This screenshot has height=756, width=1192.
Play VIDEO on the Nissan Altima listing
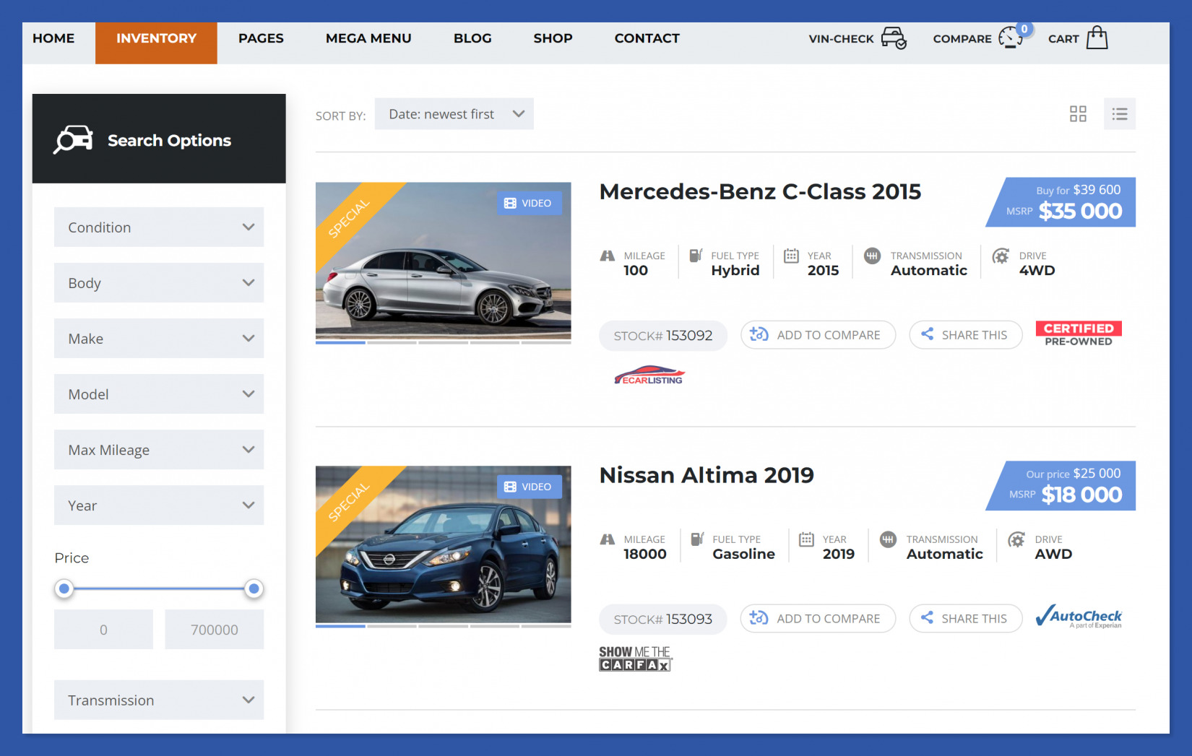click(529, 487)
